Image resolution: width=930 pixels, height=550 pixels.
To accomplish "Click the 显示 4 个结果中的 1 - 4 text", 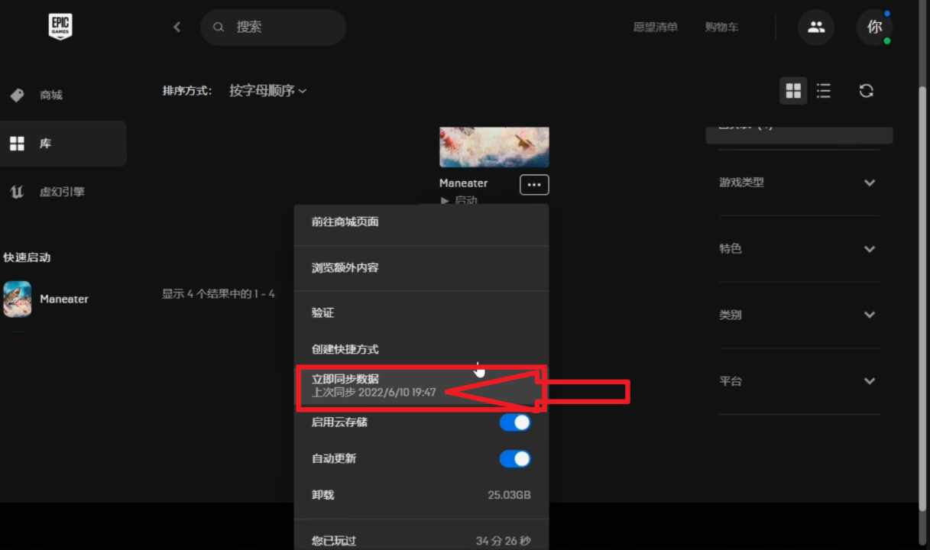I will tap(219, 294).
